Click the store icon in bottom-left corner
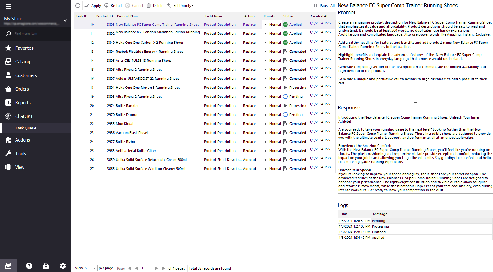 [x=8, y=266]
